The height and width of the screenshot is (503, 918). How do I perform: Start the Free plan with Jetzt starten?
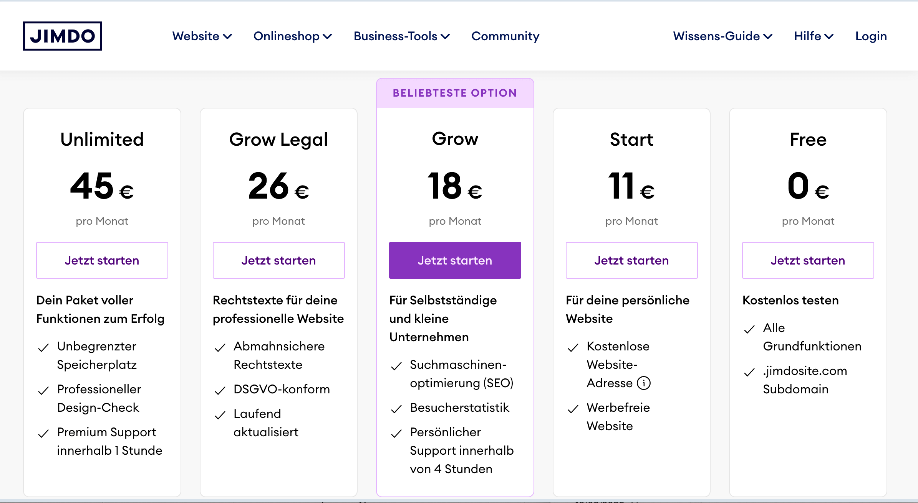point(808,260)
